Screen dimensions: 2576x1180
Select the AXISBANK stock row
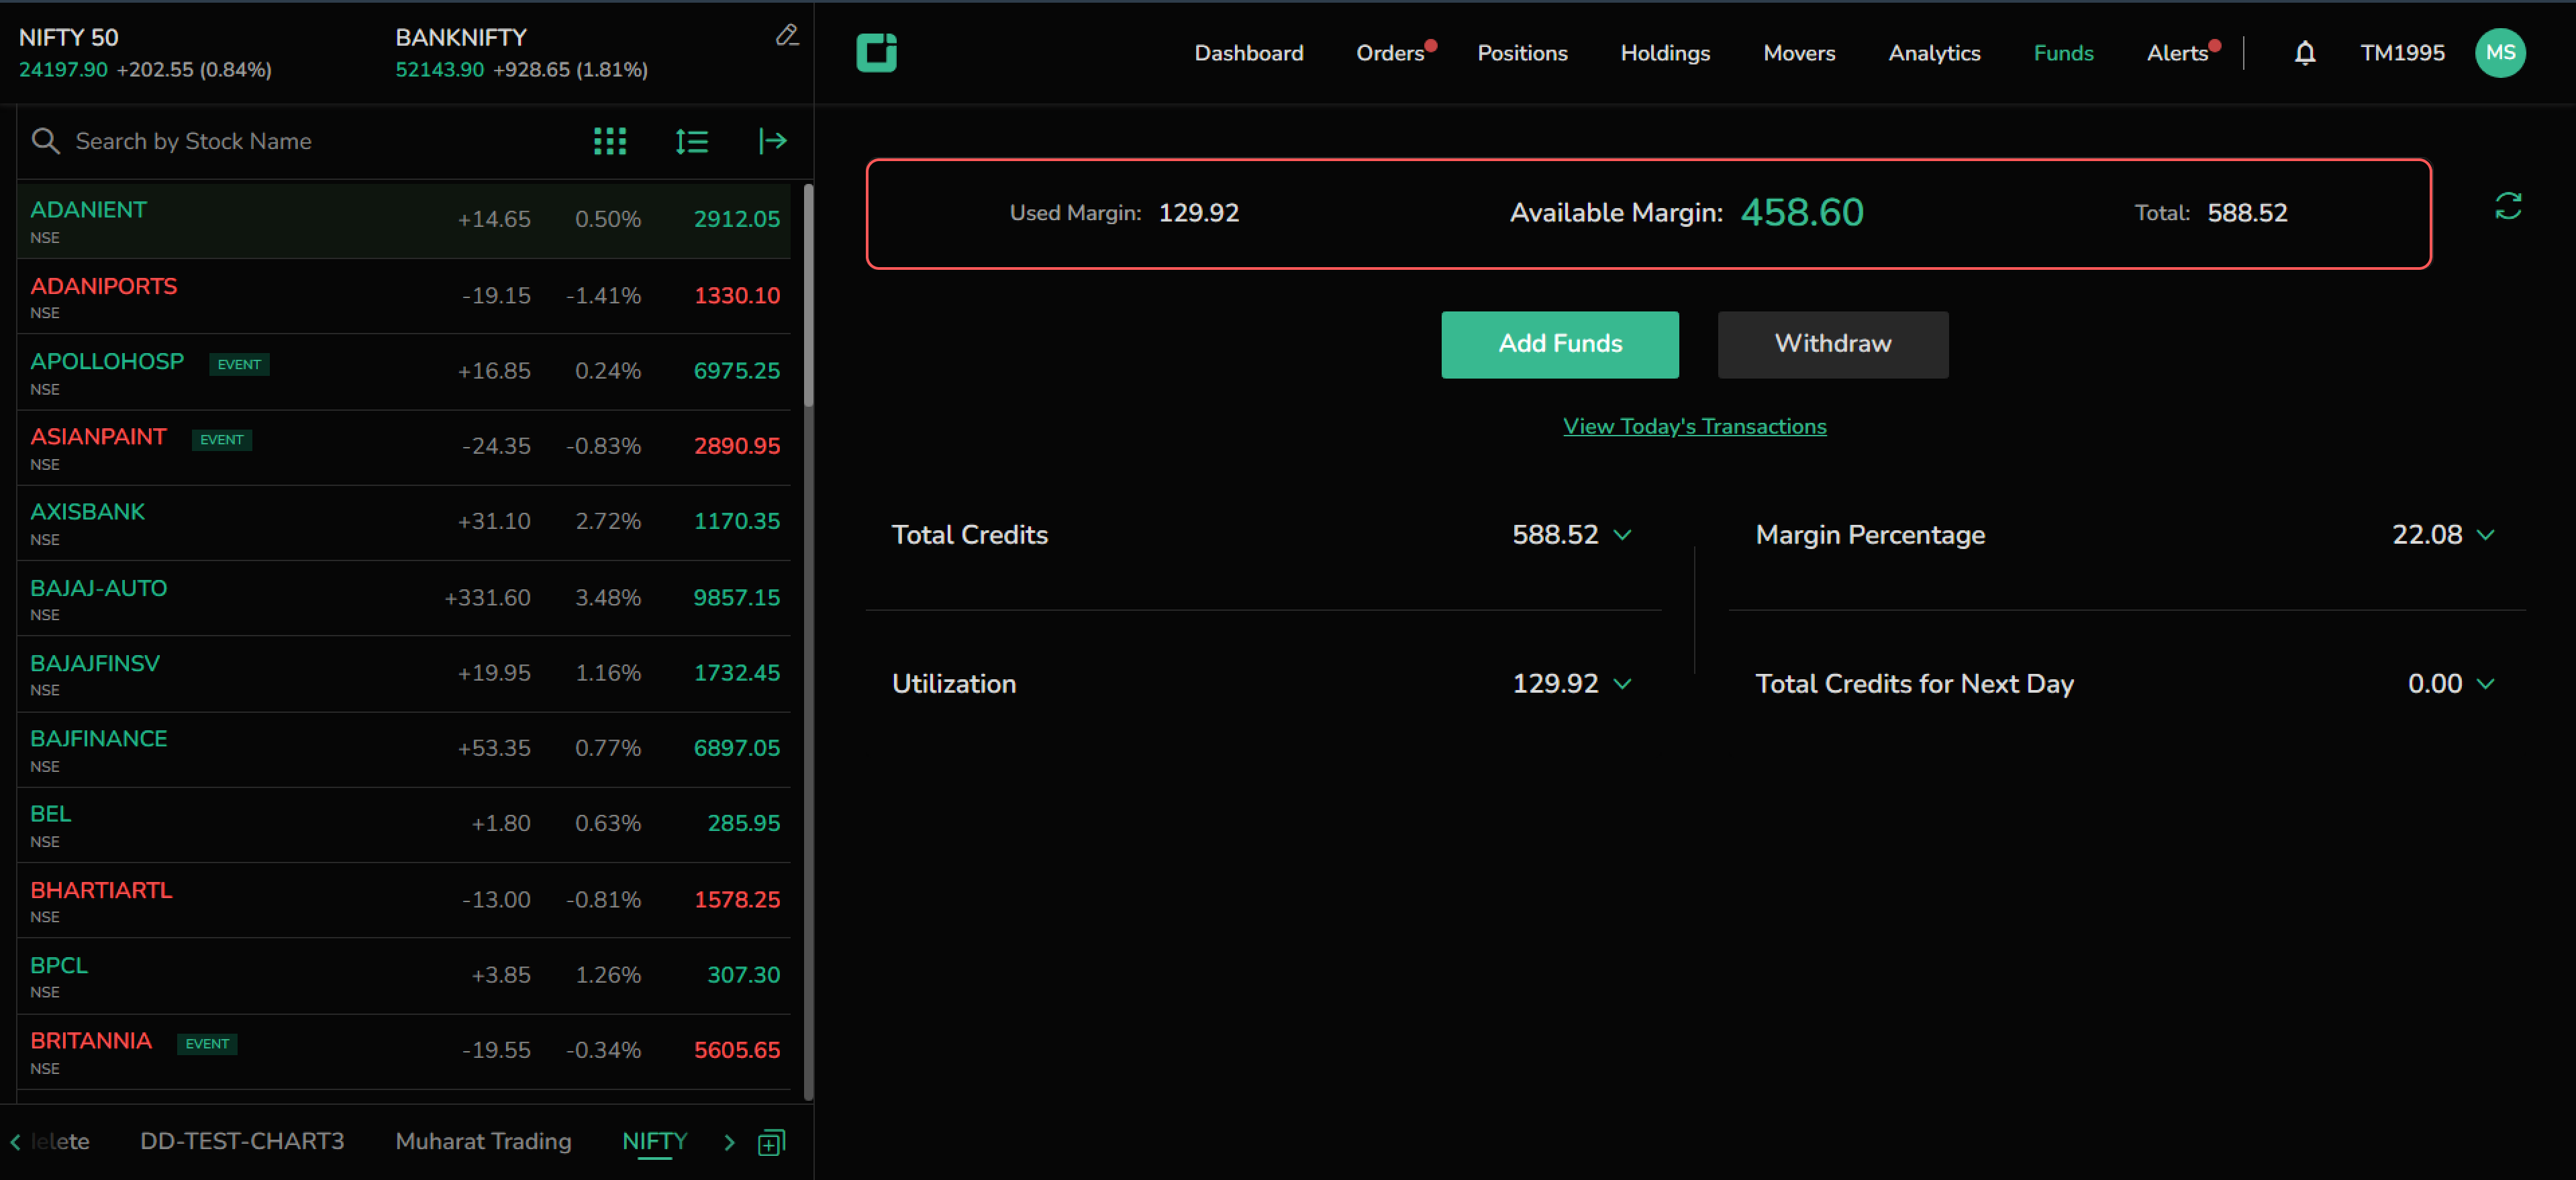point(404,523)
